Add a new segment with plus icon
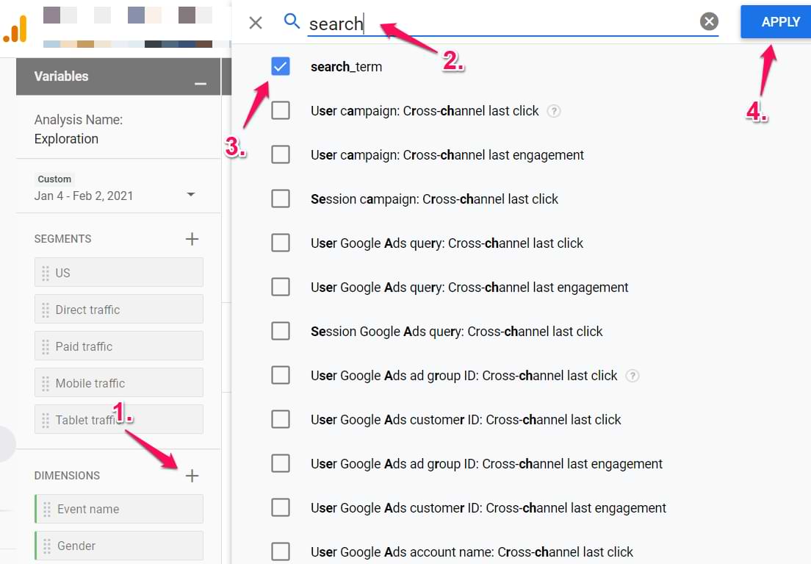 (x=192, y=239)
